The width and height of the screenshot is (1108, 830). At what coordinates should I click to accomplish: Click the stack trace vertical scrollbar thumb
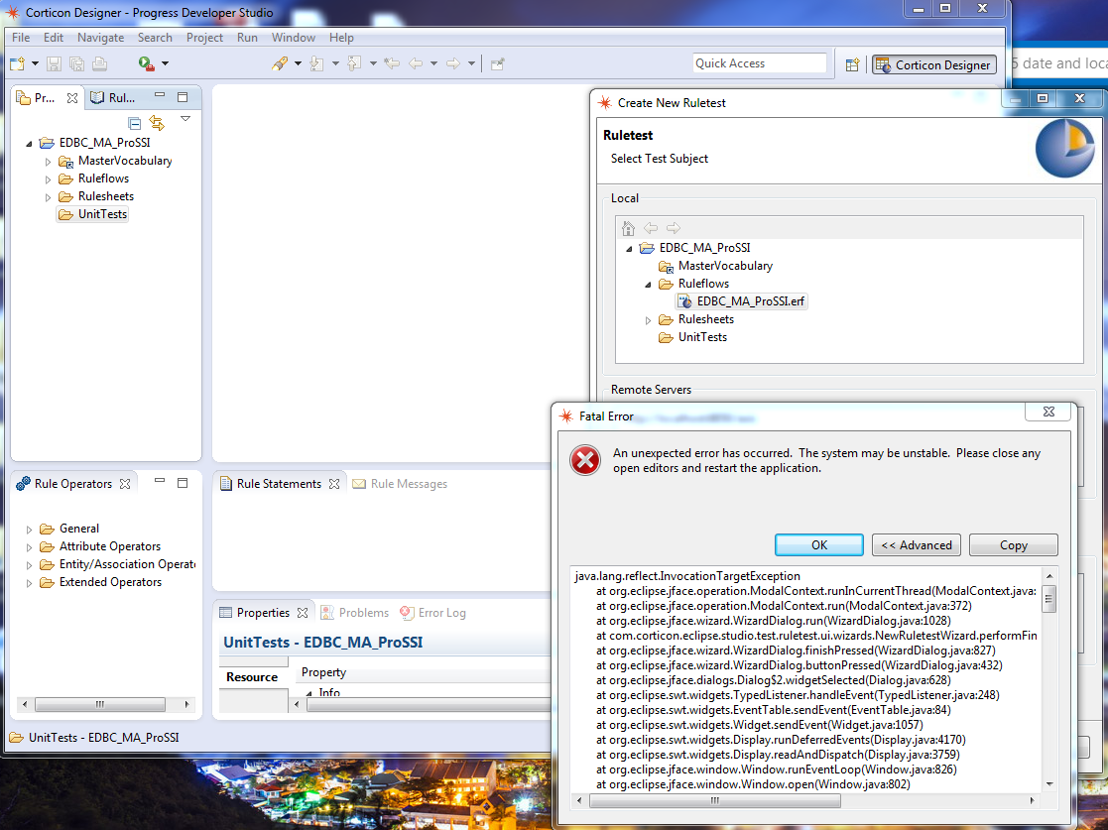[x=1049, y=599]
